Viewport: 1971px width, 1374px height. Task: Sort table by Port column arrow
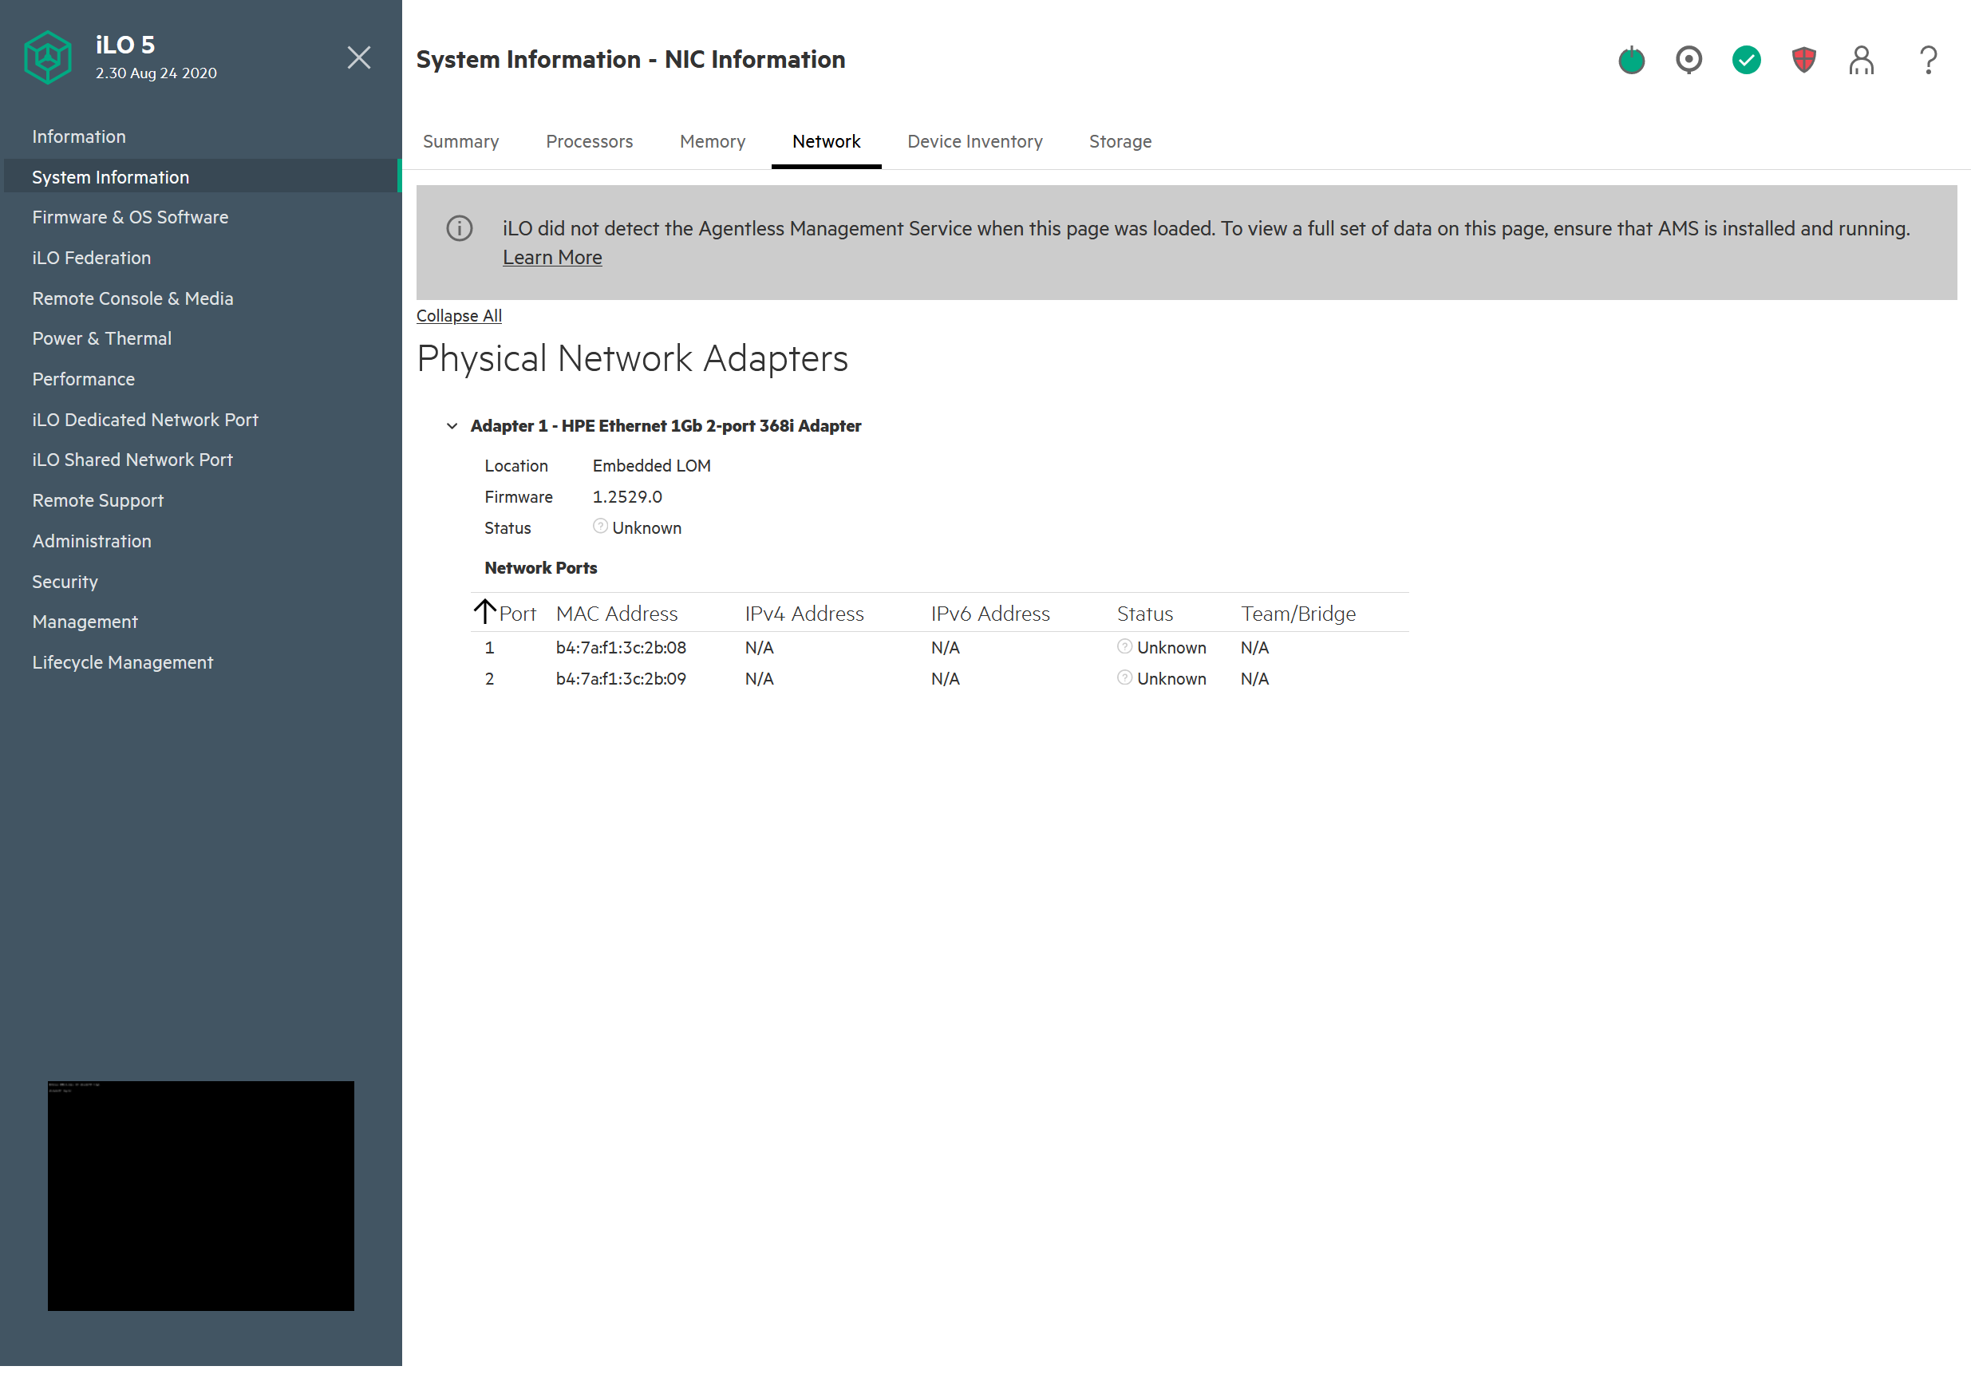click(x=485, y=612)
